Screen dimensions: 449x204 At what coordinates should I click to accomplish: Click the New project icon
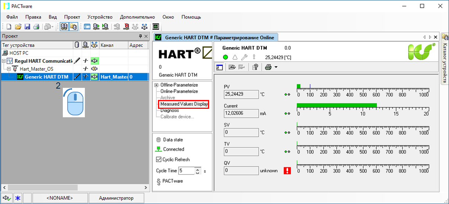(8, 26)
